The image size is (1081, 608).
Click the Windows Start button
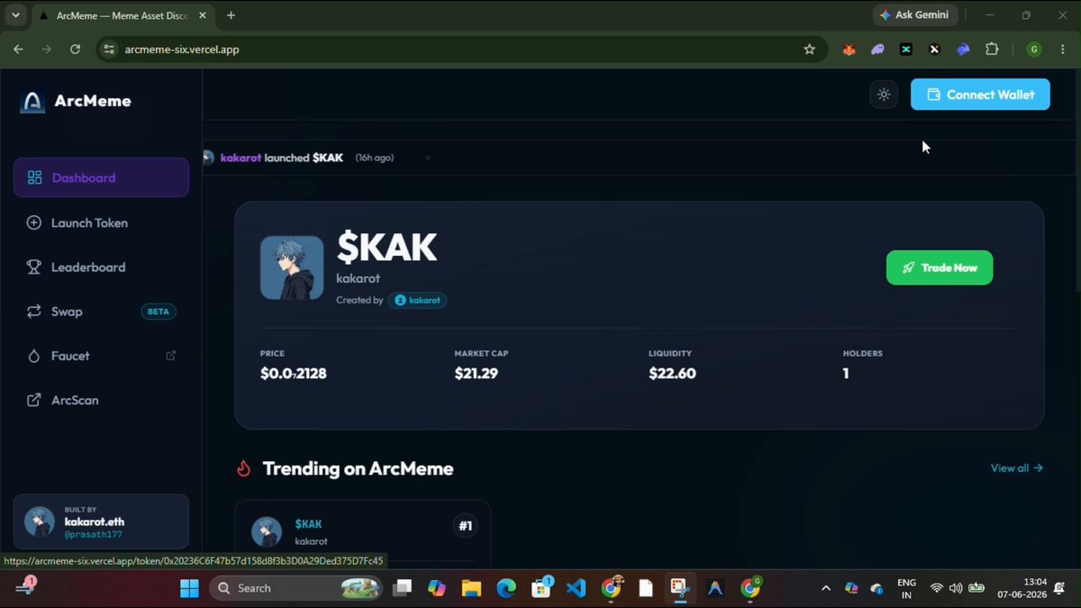pos(189,588)
